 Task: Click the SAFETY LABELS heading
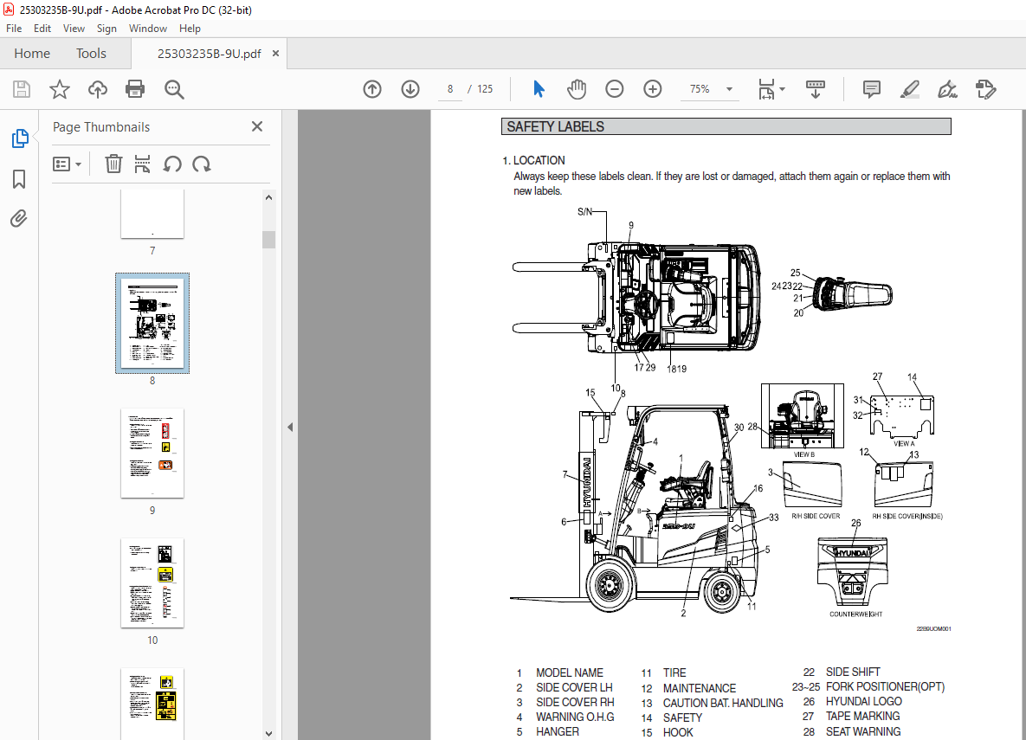click(556, 127)
